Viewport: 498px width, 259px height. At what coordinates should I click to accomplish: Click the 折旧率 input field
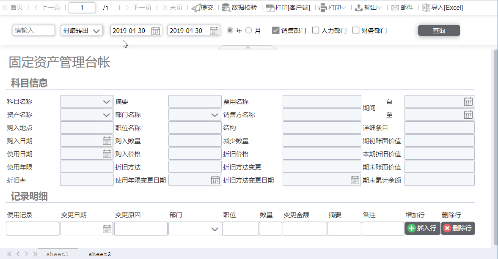86,180
